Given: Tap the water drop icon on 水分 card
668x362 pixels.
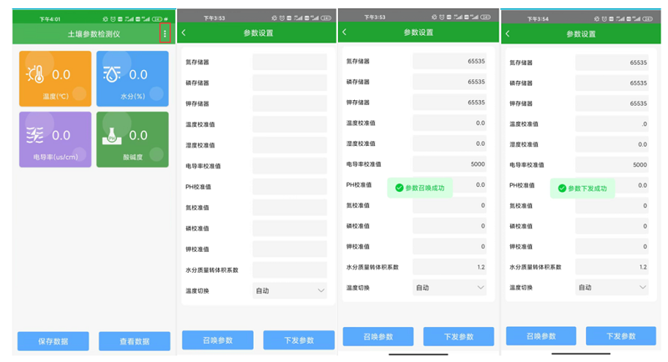Looking at the screenshot, I should point(112,74).
